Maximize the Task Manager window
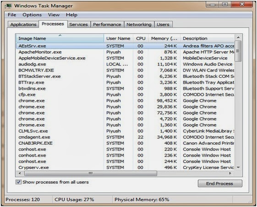Screen dimensions: 257x207 [x=225, y=5]
